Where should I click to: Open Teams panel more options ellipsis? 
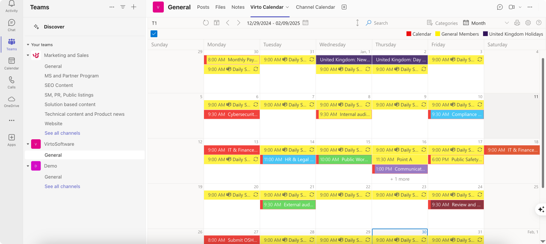[x=111, y=7]
